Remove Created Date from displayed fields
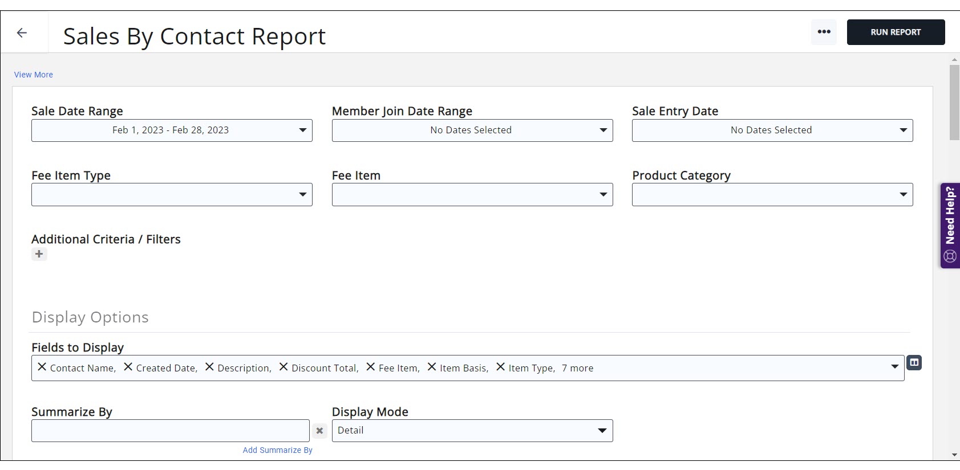Image resolution: width=960 pixels, height=470 pixels. 128,367
